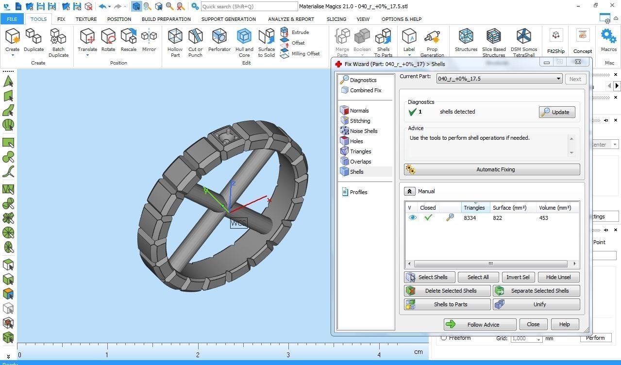621x365 pixels.
Task: Select Overlaps in Fix Wizard list
Action: pos(355,162)
